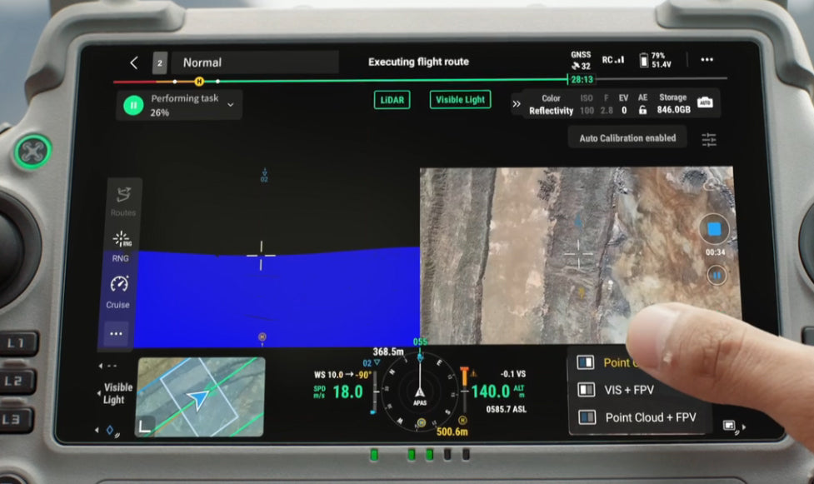Expand the Performing task dropdown chevron
The height and width of the screenshot is (484, 814).
tap(231, 105)
